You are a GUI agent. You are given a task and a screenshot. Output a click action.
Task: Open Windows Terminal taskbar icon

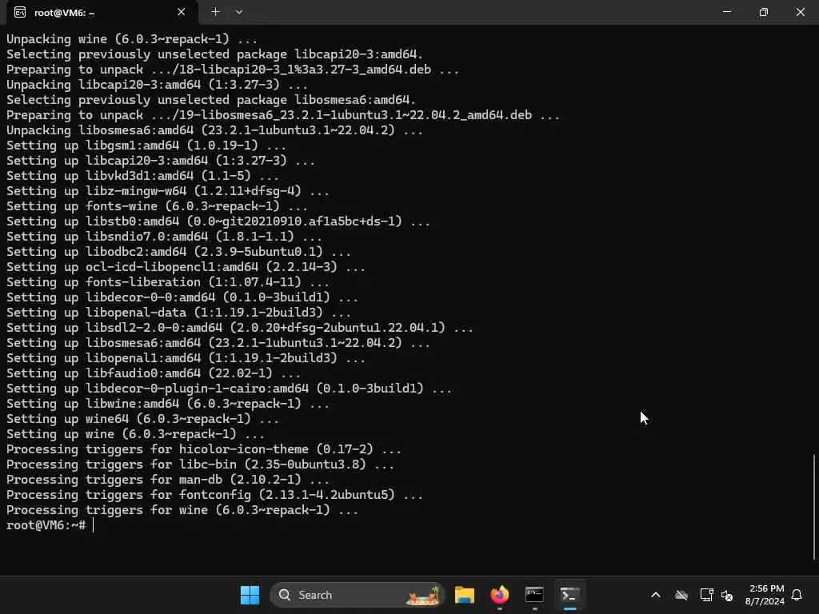569,595
